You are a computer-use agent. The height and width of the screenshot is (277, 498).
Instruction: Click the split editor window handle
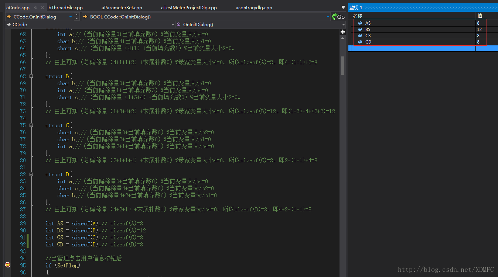(x=342, y=32)
